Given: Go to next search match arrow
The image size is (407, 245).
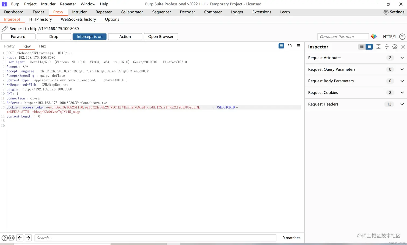Looking at the screenshot, I should [x=28, y=238].
